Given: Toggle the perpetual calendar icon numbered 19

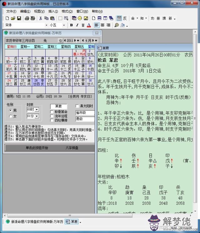Looking at the screenshot, I should point(119,18).
